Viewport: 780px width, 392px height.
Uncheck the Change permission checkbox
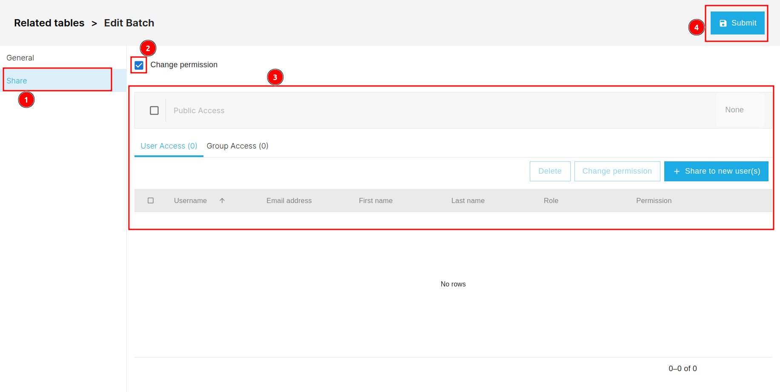[x=139, y=65]
